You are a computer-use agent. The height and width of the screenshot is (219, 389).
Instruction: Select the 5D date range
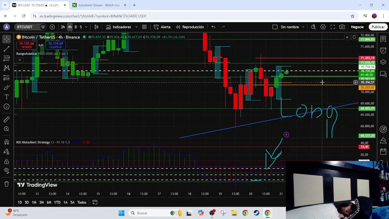[27, 202]
